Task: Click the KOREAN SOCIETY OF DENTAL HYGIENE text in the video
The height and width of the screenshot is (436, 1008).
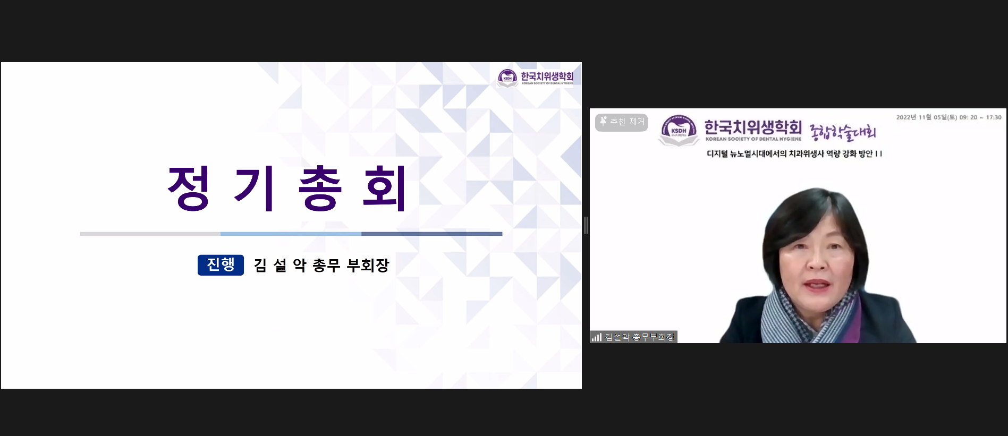Action: pyautogui.click(x=753, y=139)
